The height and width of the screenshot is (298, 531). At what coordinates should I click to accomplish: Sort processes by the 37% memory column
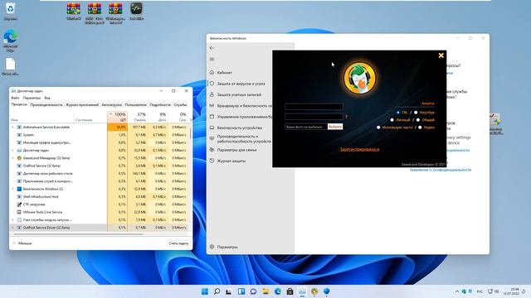138,117
